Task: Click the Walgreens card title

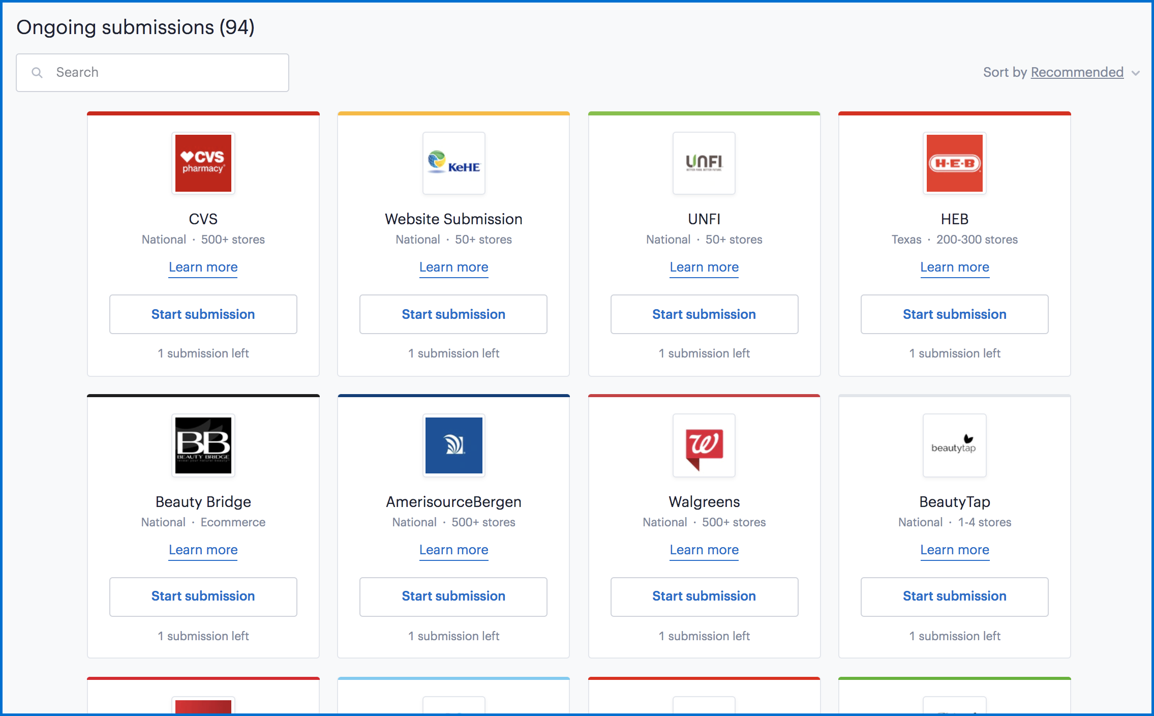Action: point(704,502)
